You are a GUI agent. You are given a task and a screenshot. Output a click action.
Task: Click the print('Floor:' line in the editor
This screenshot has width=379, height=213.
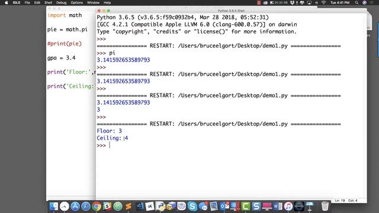pyautogui.click(x=72, y=72)
